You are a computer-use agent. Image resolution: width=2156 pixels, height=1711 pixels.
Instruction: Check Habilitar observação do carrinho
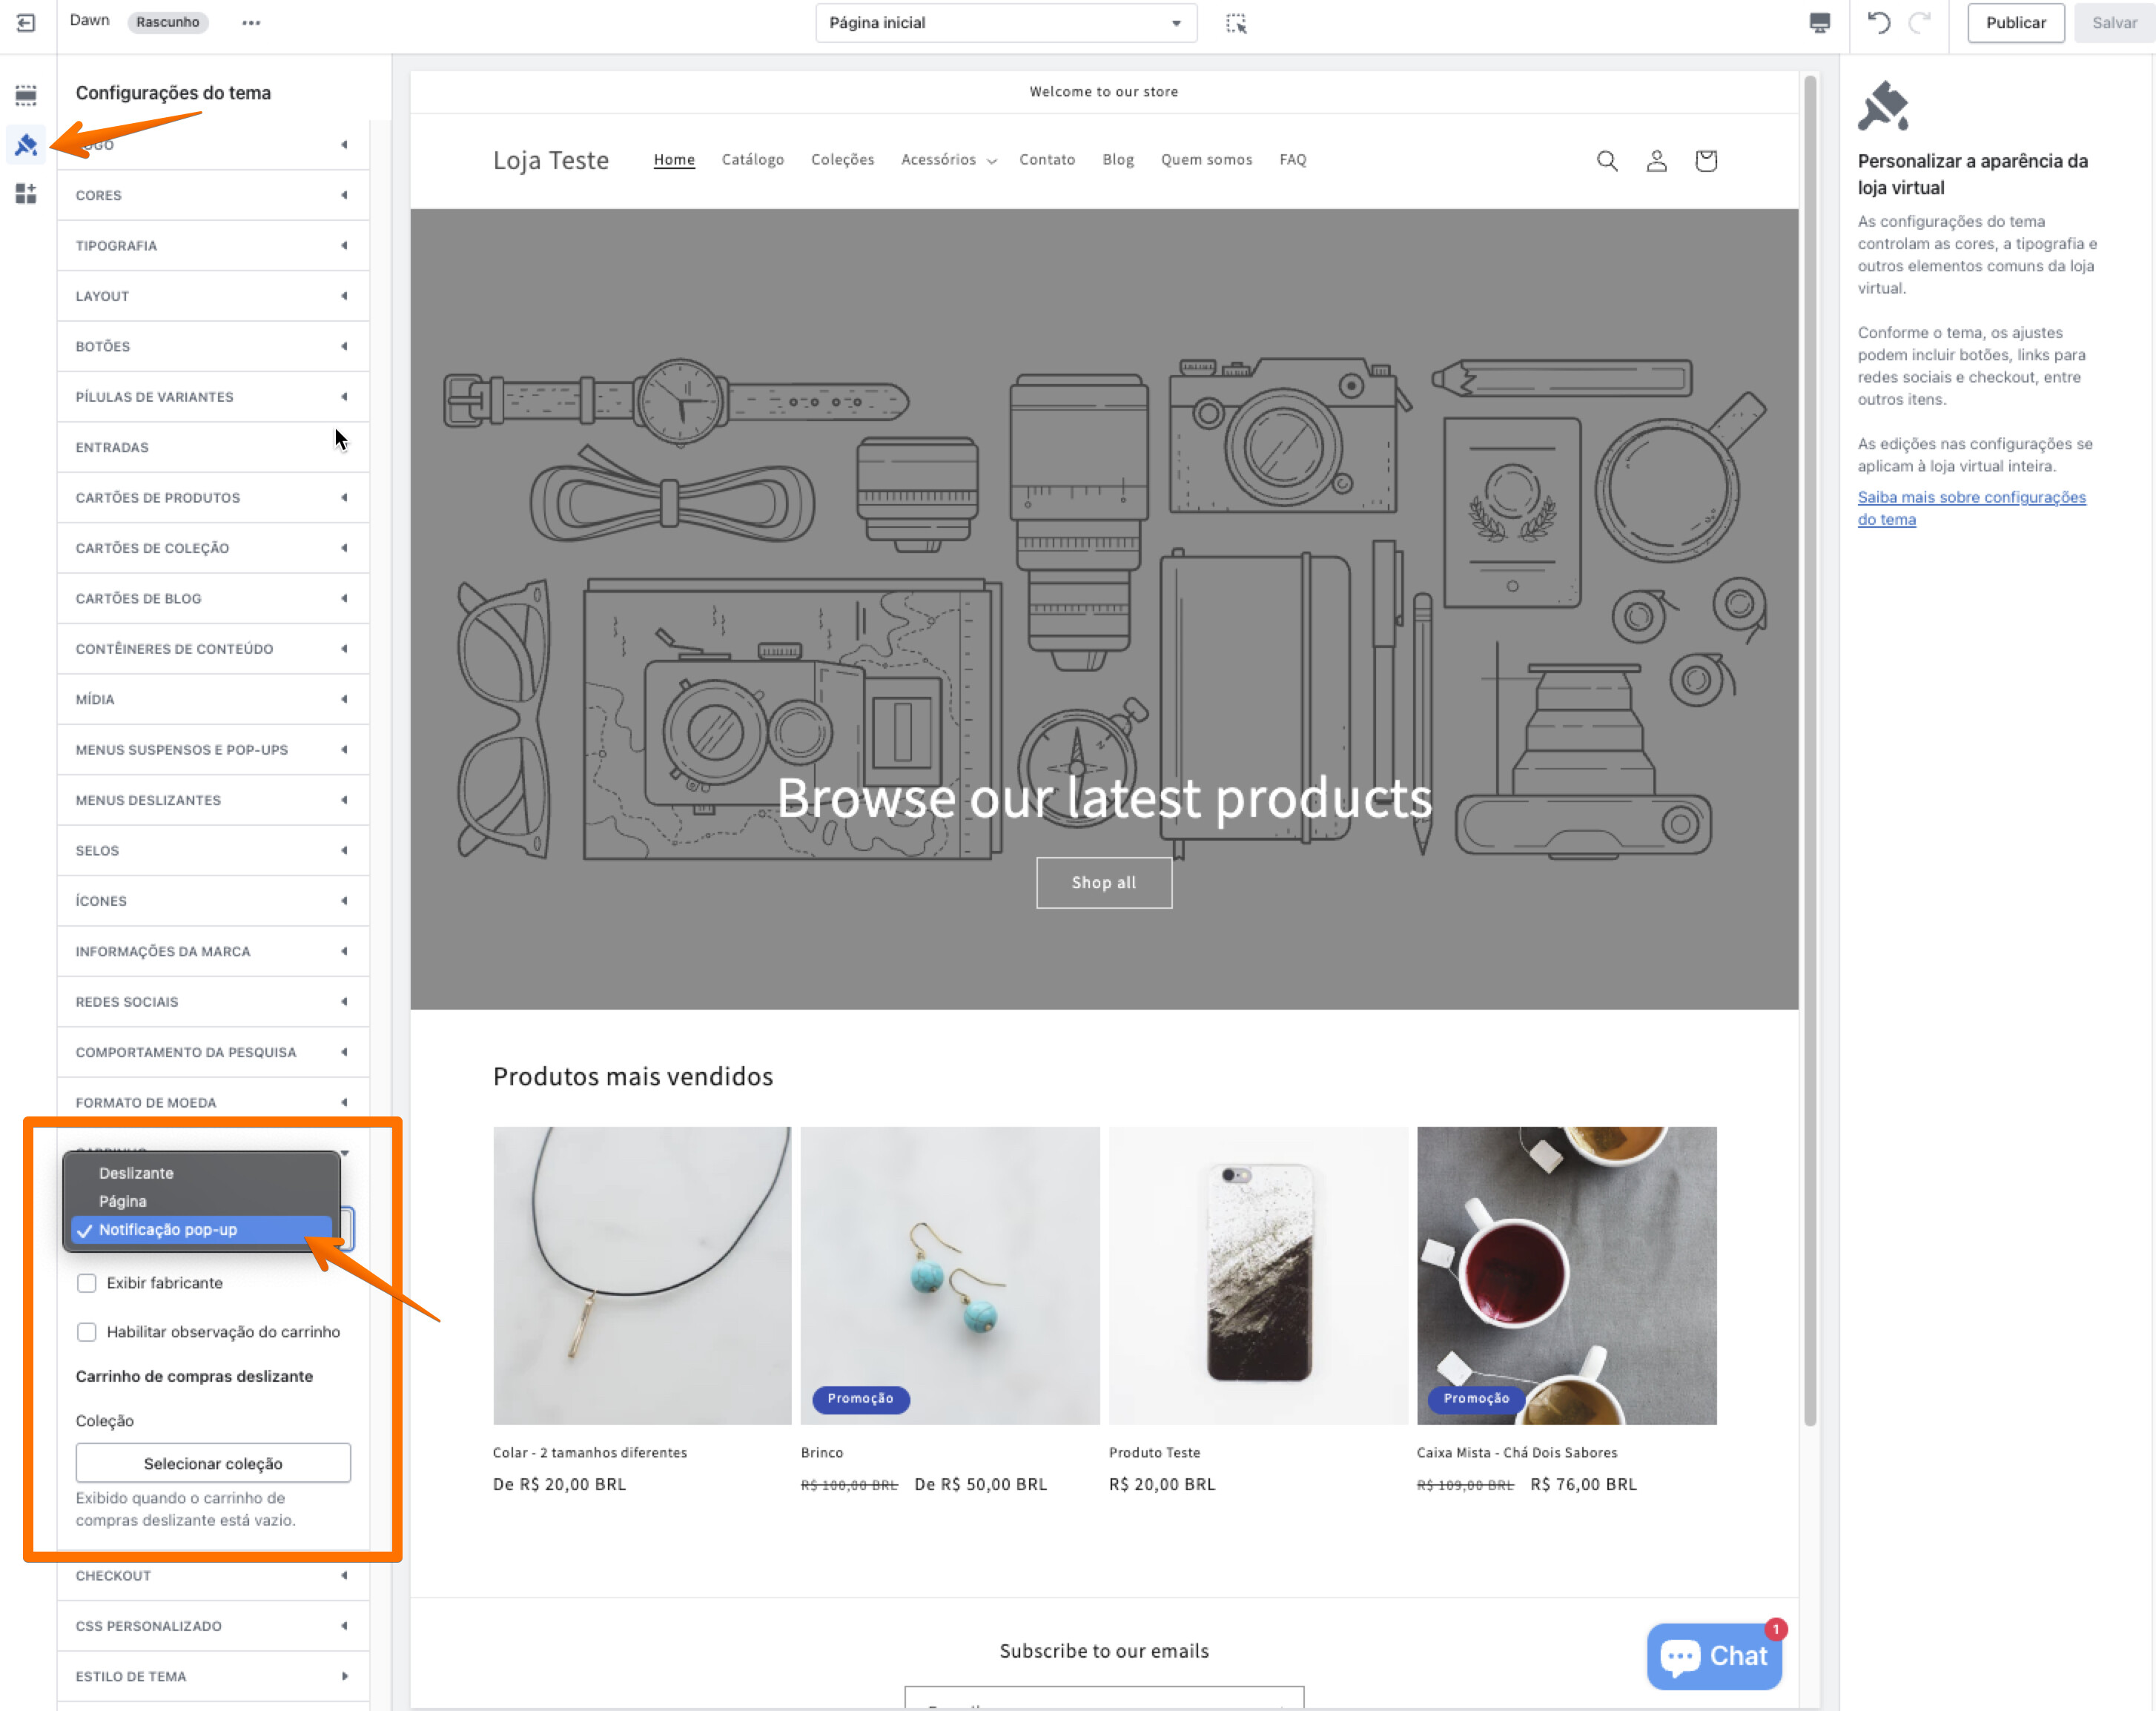(87, 1332)
